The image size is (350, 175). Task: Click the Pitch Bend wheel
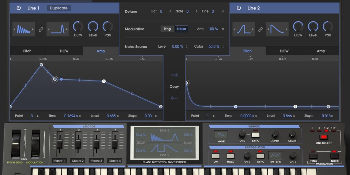click(x=16, y=144)
